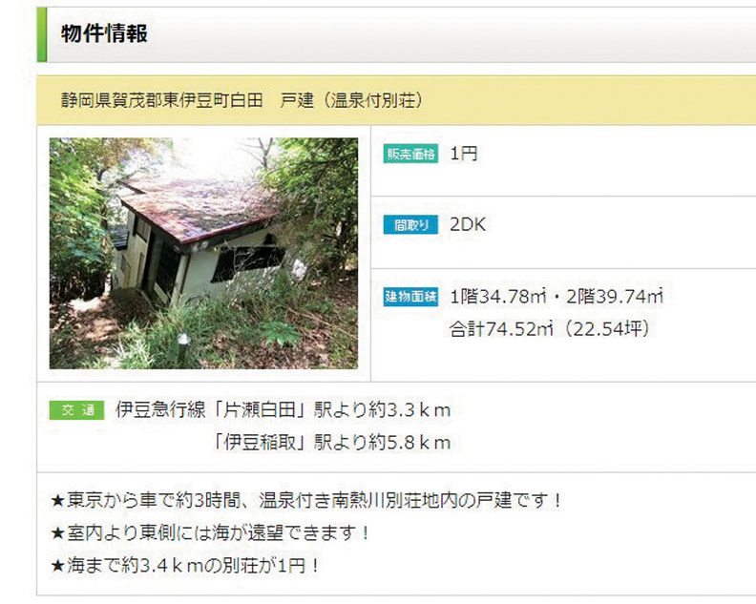756x604 pixels.
Task: Click the total area 合計74.52㎡ line
Action: point(550,329)
